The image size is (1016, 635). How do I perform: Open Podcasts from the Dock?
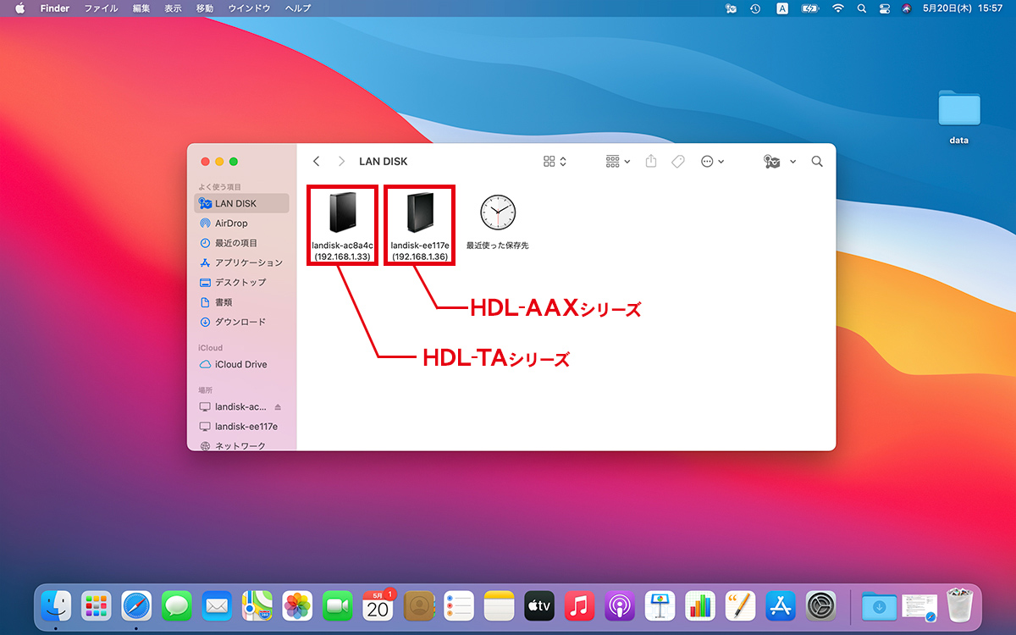620,606
